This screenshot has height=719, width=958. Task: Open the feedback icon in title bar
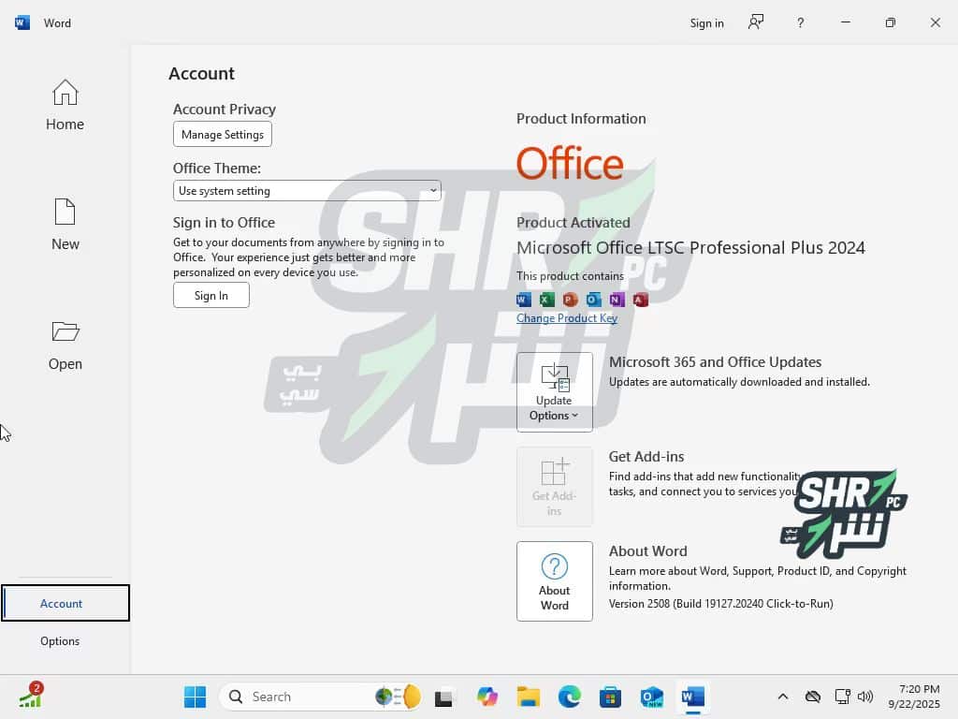pos(756,22)
